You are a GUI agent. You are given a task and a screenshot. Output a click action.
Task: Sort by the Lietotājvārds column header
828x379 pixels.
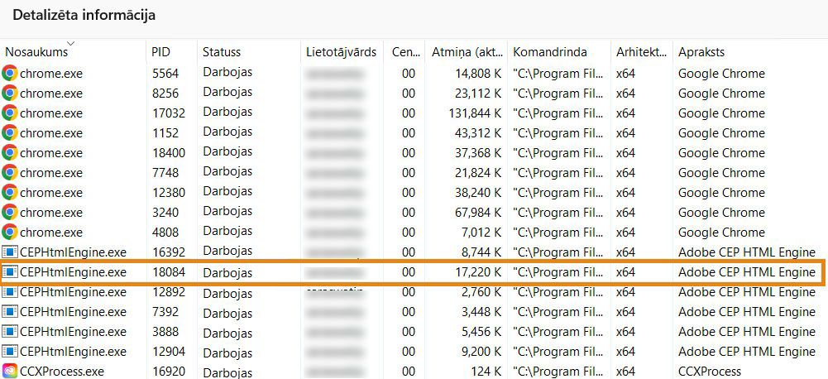click(341, 52)
